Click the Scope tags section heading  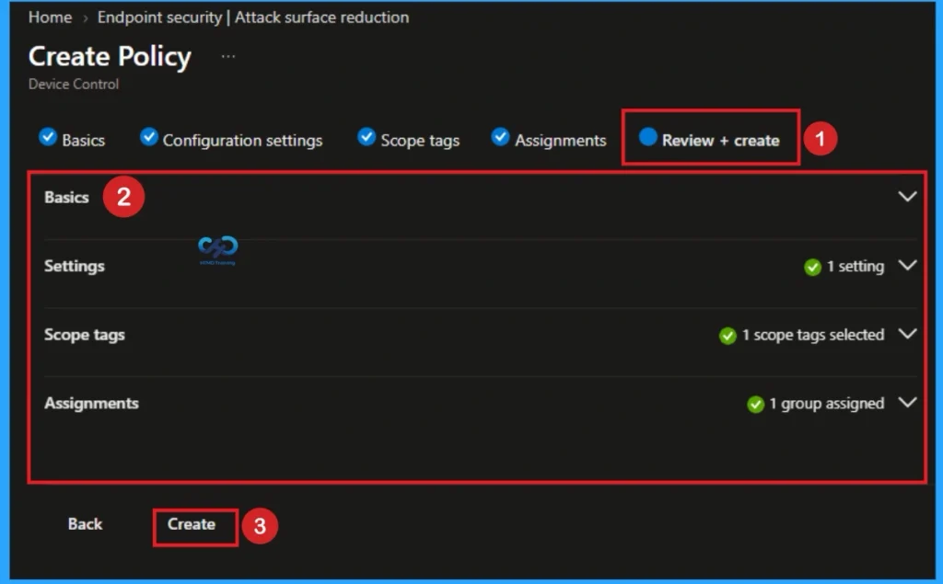(x=84, y=335)
